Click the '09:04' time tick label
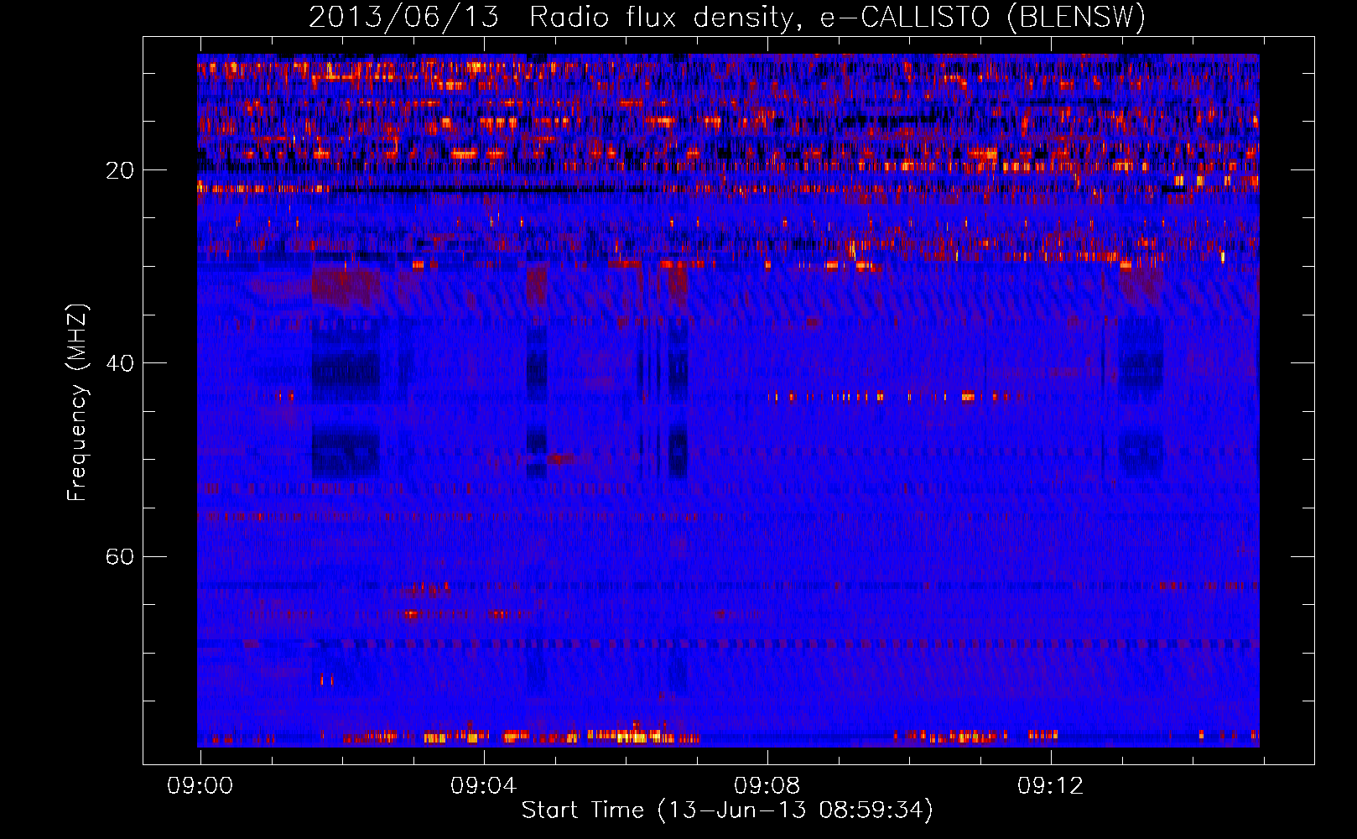The width and height of the screenshot is (1357, 839). pyautogui.click(x=483, y=786)
